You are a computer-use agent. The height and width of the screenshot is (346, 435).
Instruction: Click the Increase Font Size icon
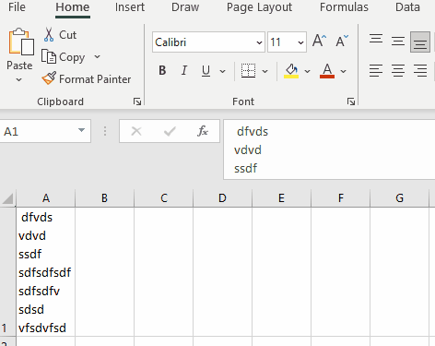pyautogui.click(x=320, y=41)
